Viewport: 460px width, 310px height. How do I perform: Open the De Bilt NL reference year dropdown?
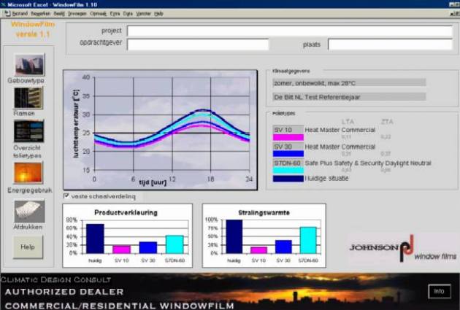coord(349,97)
